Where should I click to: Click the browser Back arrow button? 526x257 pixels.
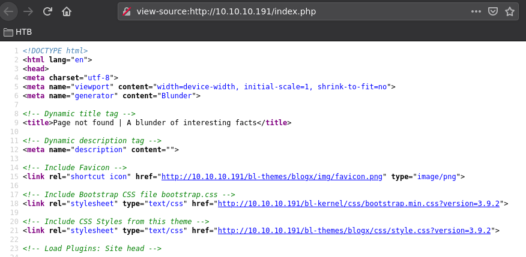8,11
